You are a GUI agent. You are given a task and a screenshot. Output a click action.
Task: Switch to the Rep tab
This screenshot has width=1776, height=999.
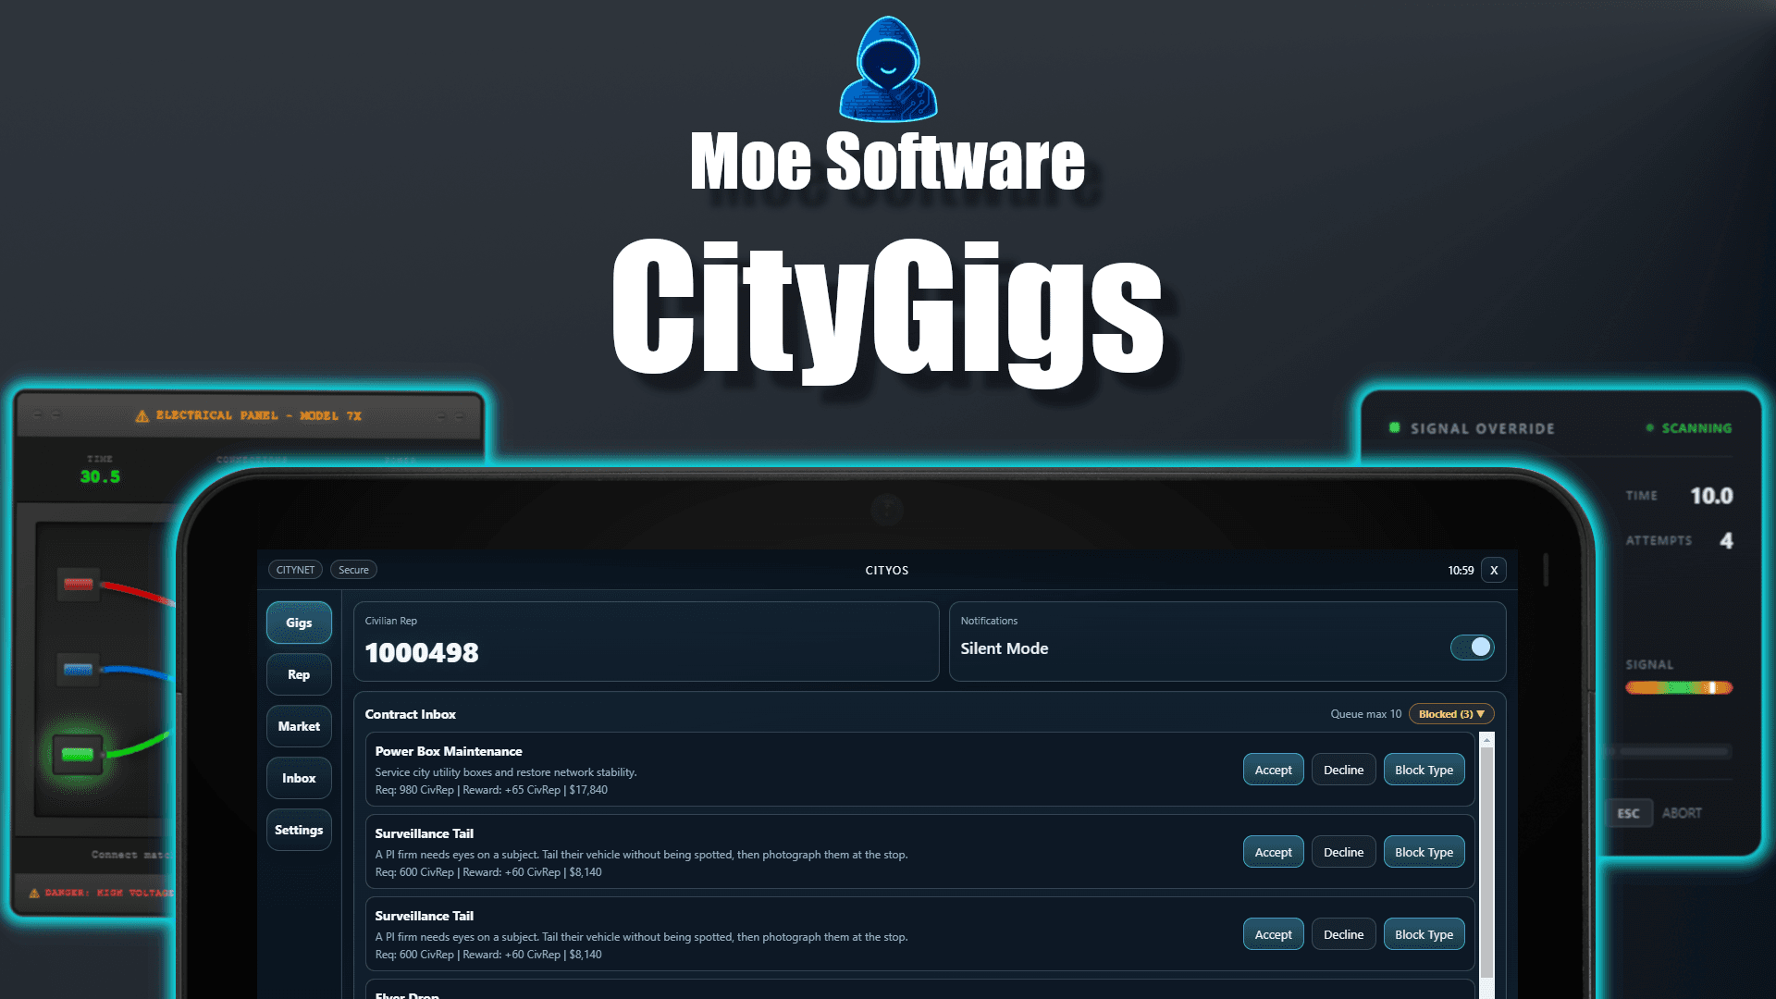point(299,674)
